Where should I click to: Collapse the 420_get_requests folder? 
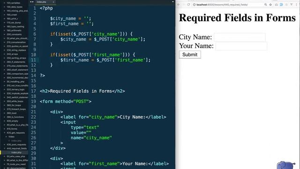point(4,132)
